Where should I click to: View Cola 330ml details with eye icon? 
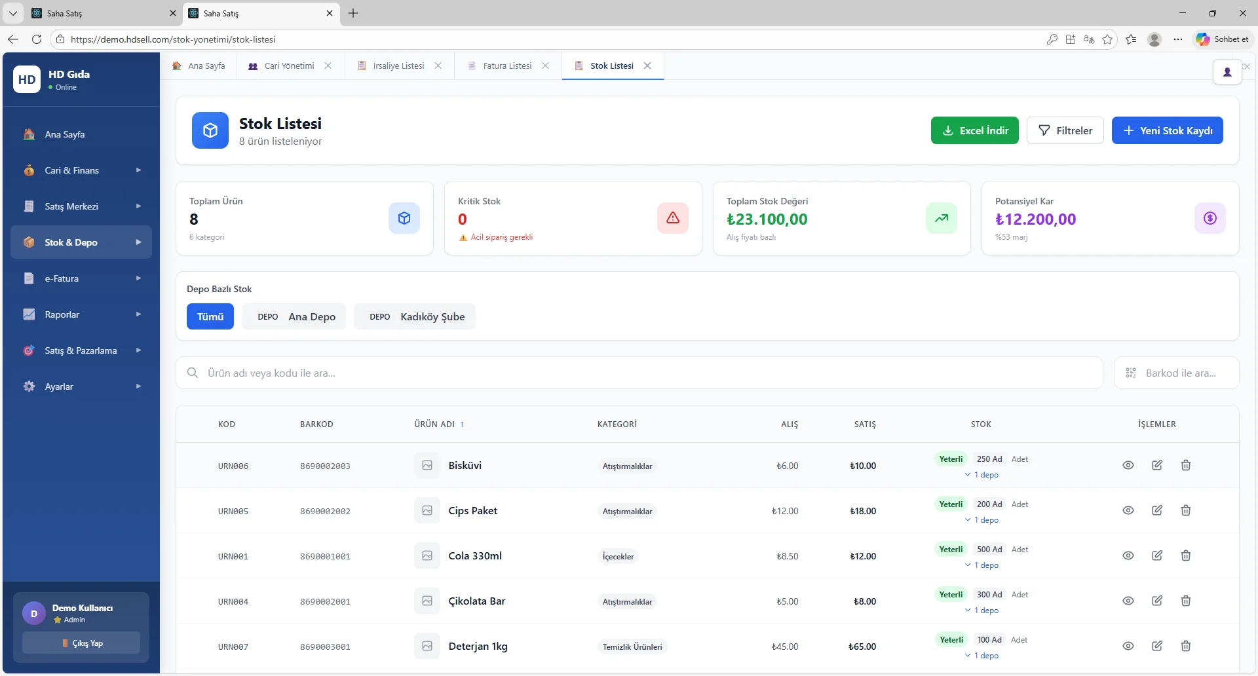point(1128,555)
